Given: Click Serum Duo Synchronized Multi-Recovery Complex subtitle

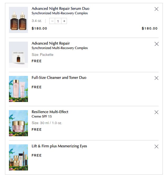Looking at the screenshot, I should point(60,13).
